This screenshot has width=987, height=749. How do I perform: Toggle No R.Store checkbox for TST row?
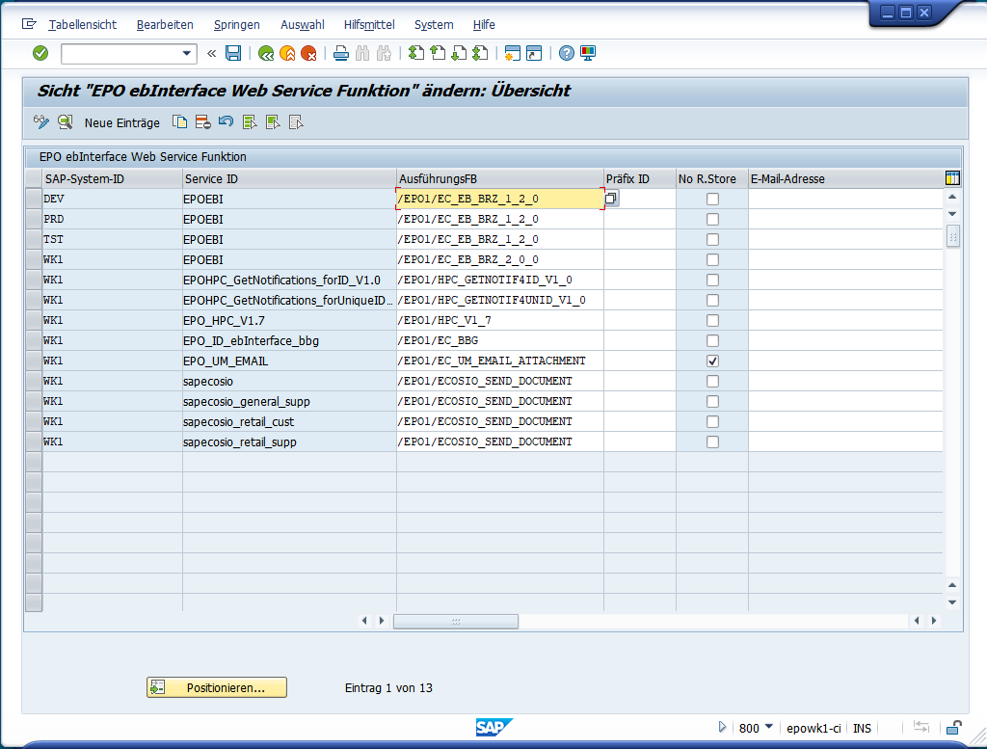(x=712, y=239)
